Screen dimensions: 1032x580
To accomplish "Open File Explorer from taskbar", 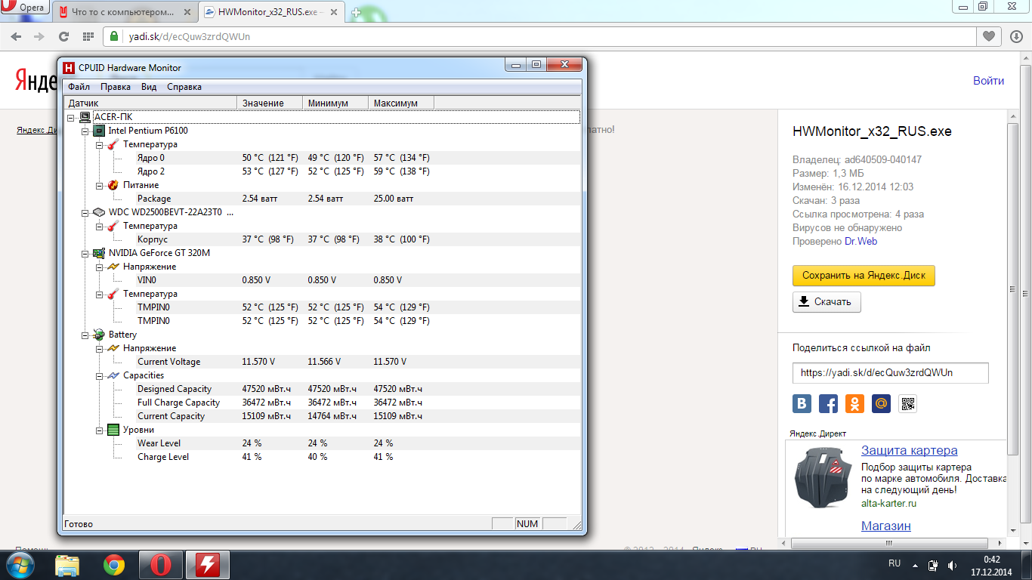I will 67,565.
